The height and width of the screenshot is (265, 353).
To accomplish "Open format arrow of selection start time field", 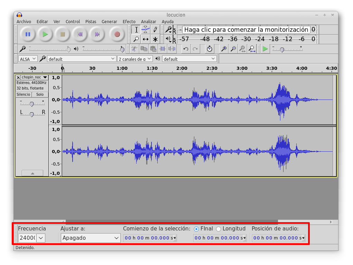I will pos(175,238).
